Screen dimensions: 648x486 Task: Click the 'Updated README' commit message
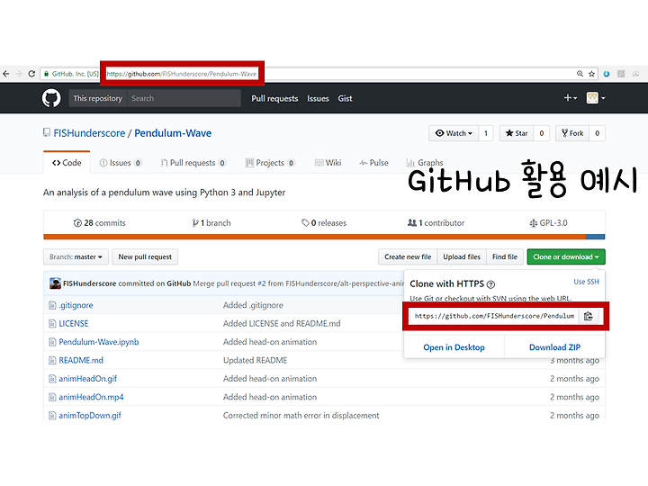pyautogui.click(x=255, y=360)
